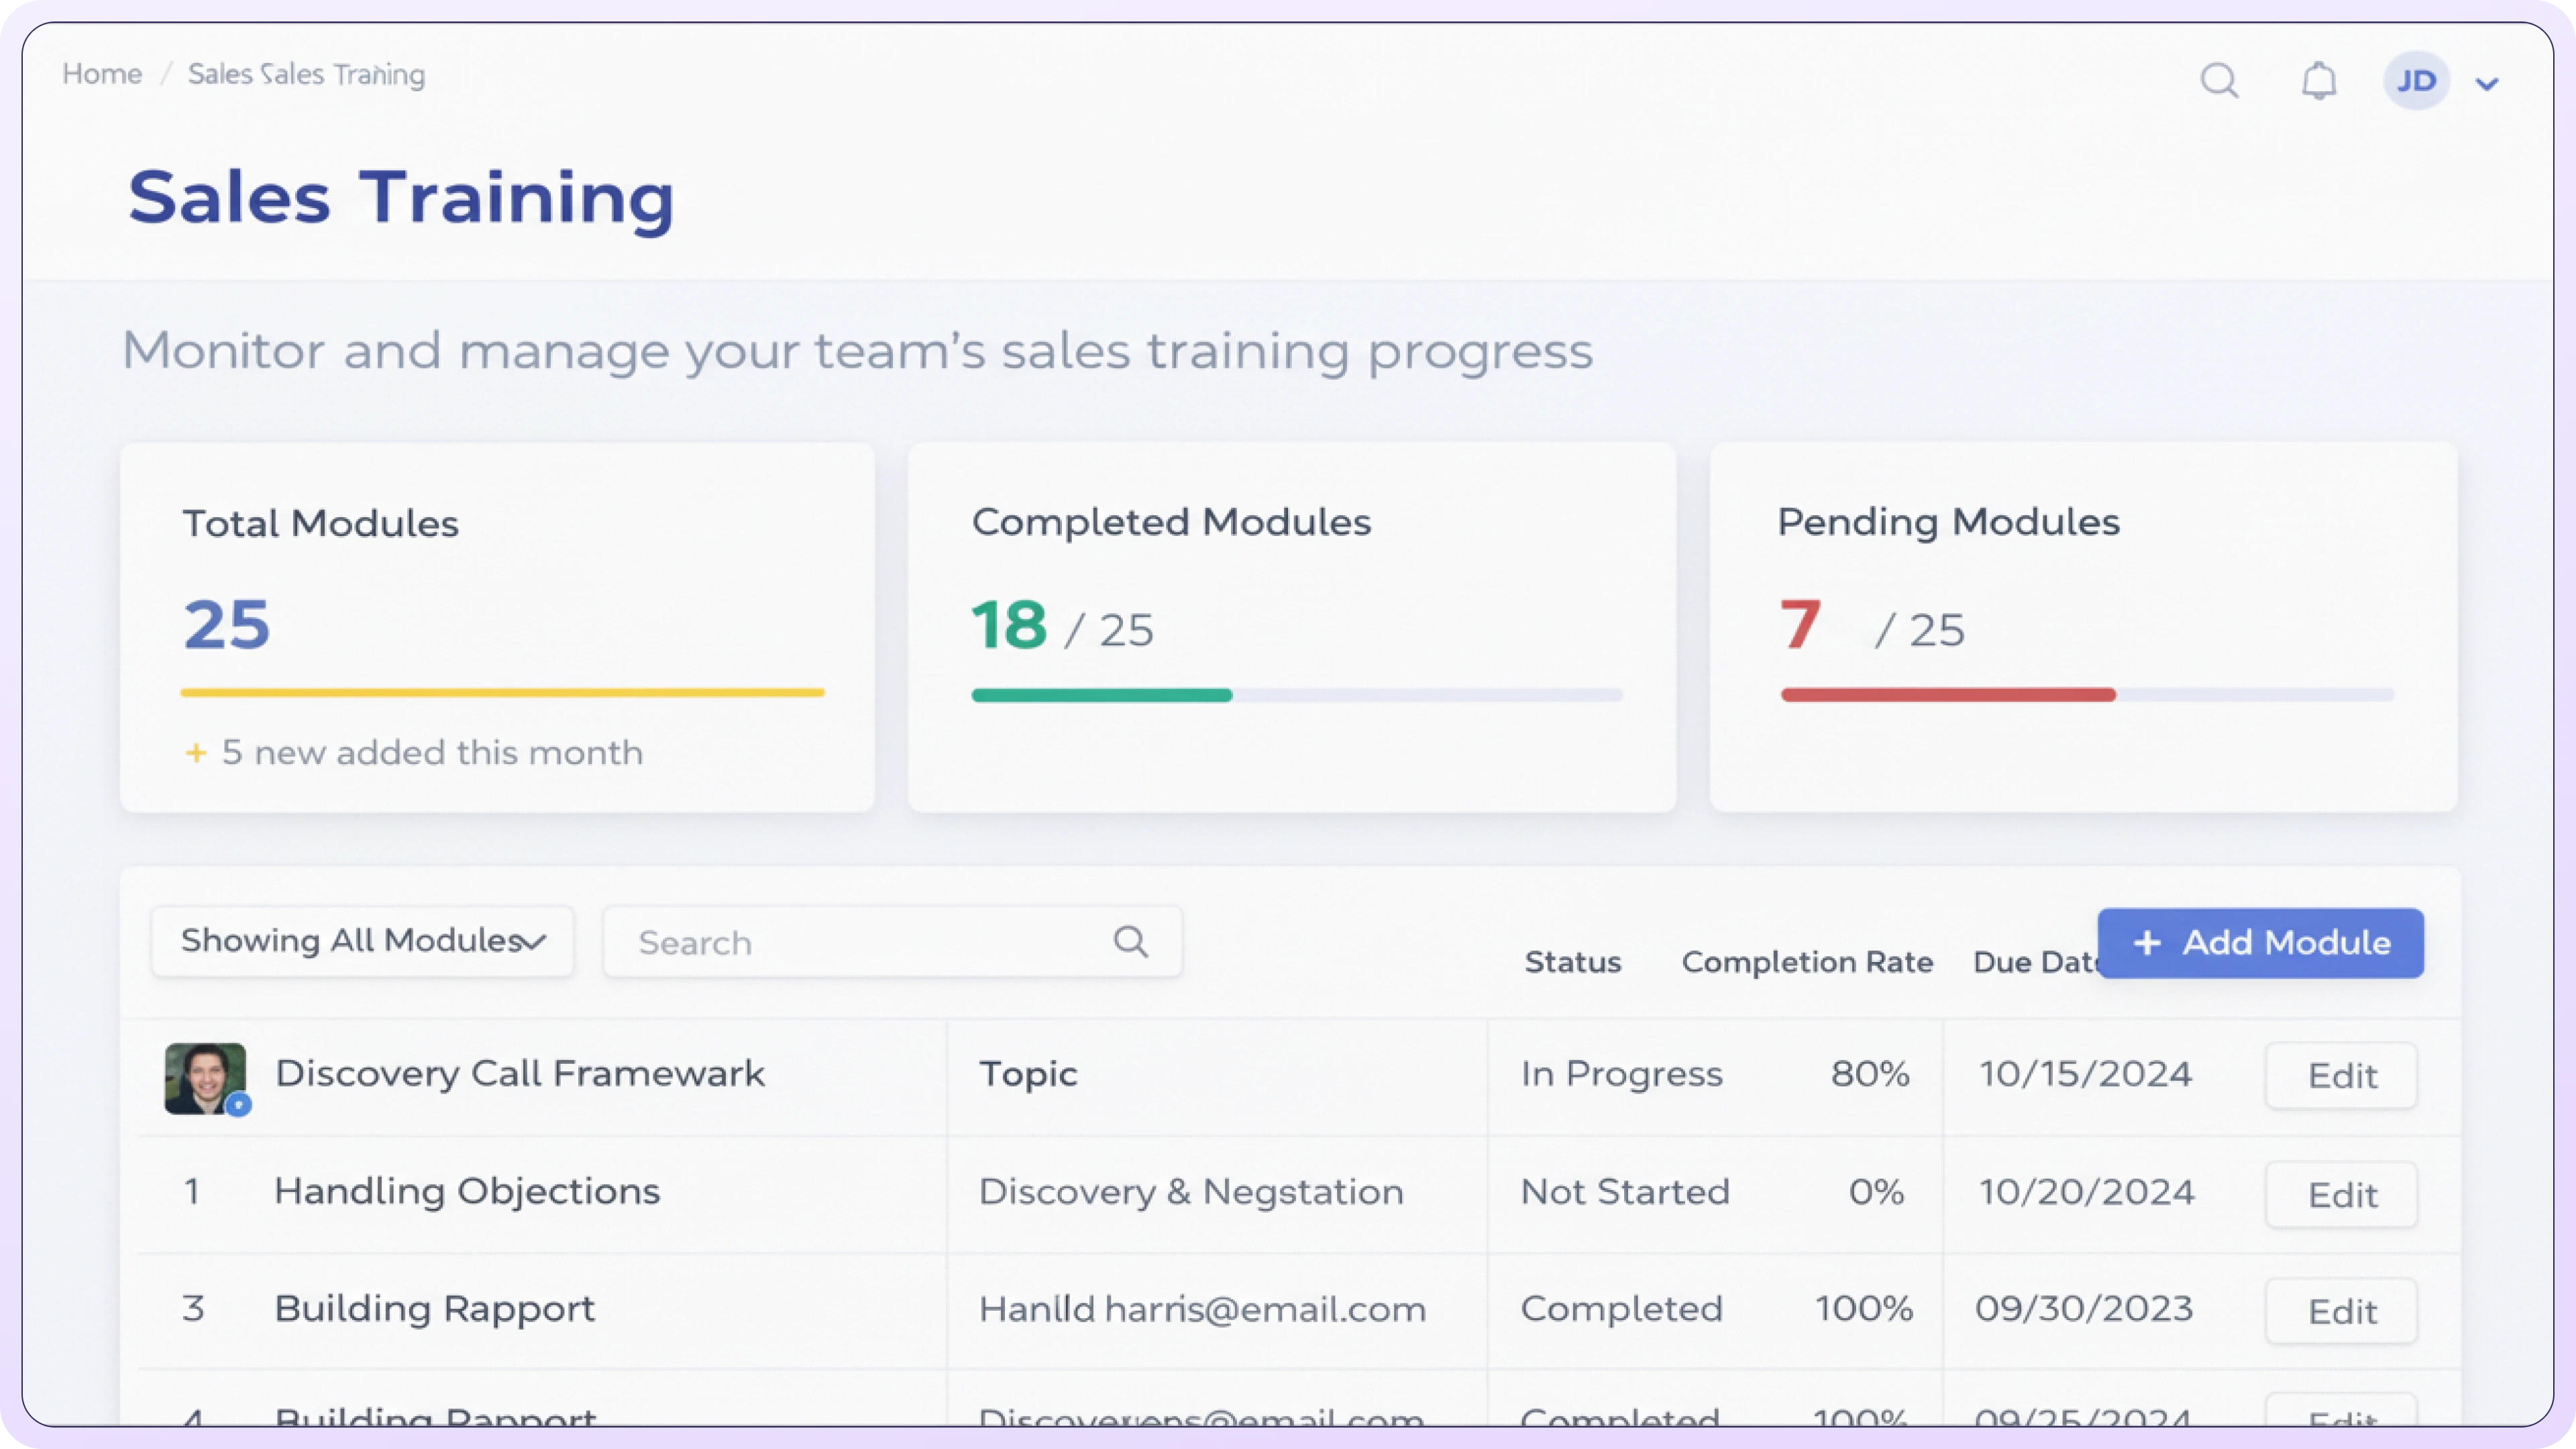
Task: Click the verified badge on Discovery Call avatar
Action: tap(238, 1106)
